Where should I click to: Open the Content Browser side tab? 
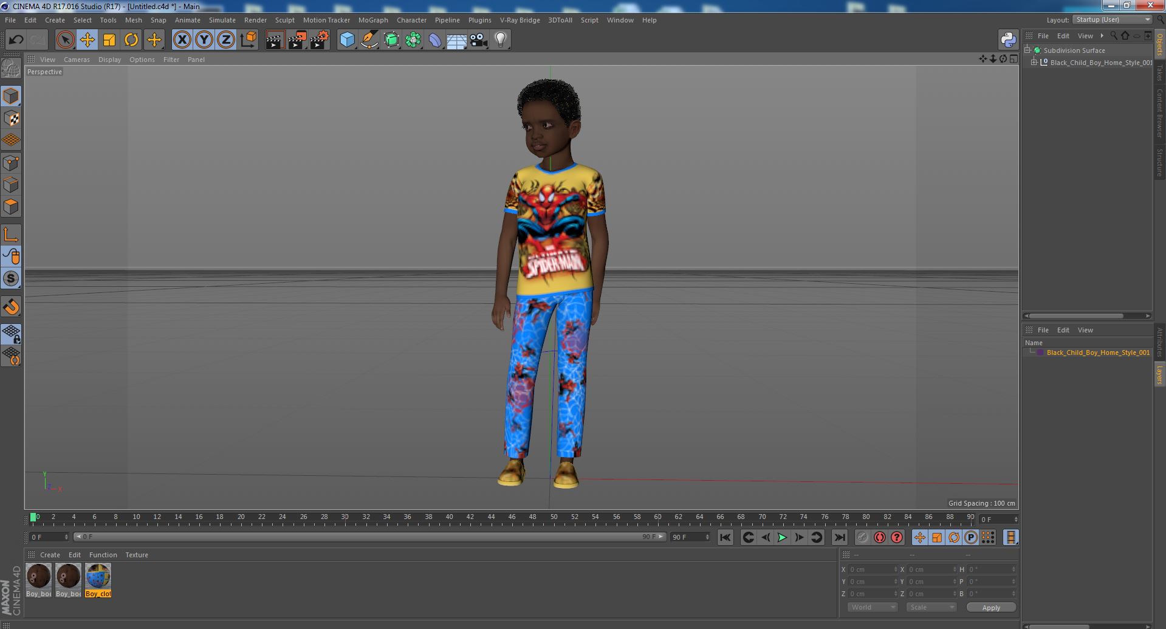pyautogui.click(x=1159, y=113)
